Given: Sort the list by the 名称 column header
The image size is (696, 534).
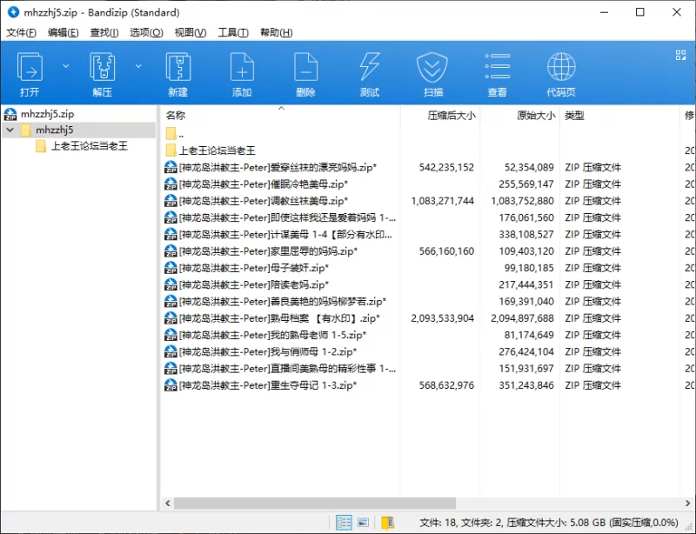Looking at the screenshot, I should click(x=176, y=115).
